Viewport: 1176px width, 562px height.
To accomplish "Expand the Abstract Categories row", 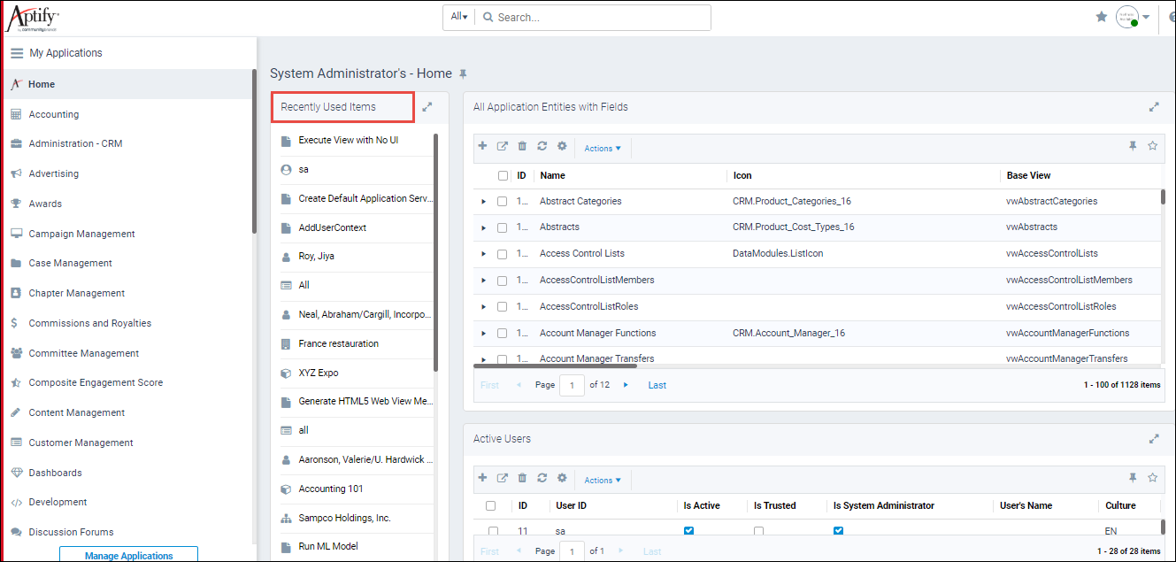I will [482, 201].
